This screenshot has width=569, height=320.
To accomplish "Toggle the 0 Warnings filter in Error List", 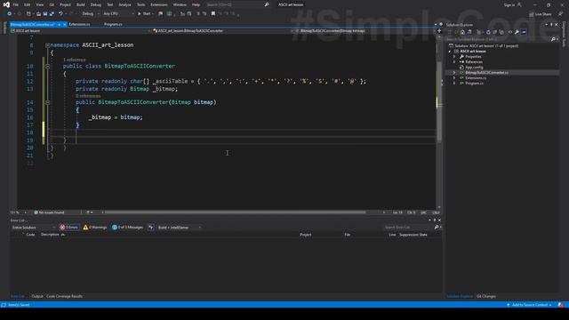I will (95, 228).
